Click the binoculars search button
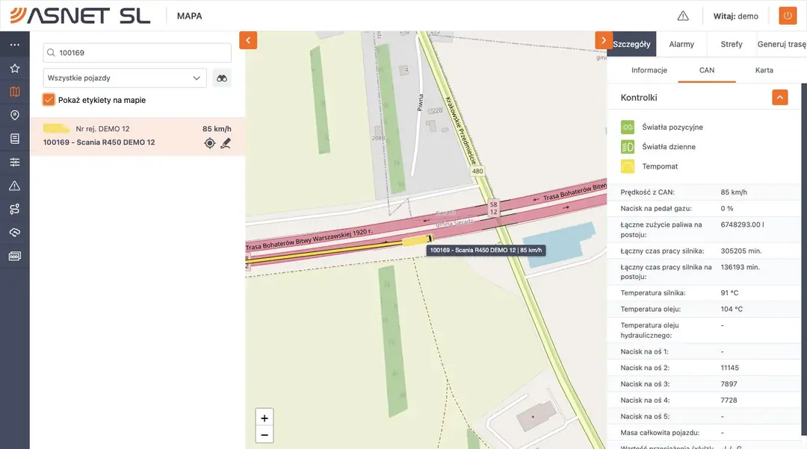 tap(222, 78)
